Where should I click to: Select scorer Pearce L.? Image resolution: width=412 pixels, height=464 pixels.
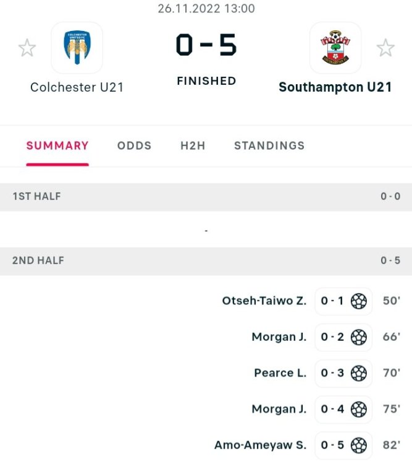[280, 373]
